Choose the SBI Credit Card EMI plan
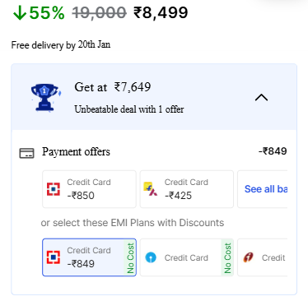The image size is (308, 301). coord(187,257)
